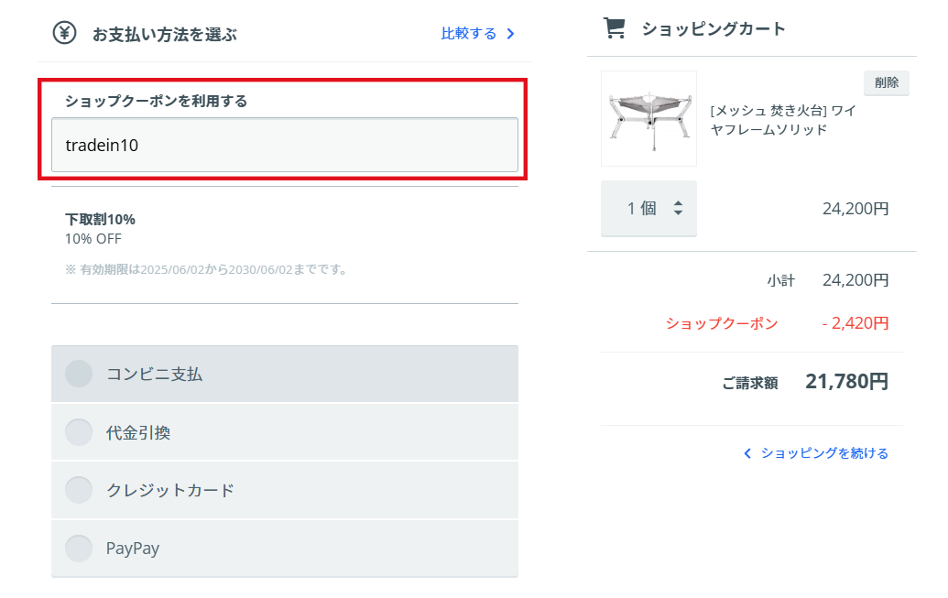The width and height of the screenshot is (948, 598).
Task: Click the left chevron before ショッピングを続ける
Action: tap(747, 453)
